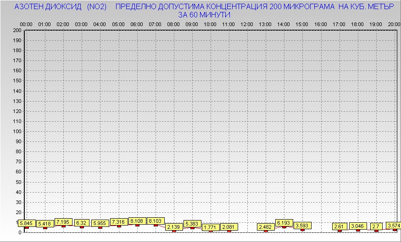
Task: Click the 02:00 time axis label
Action: (63, 25)
